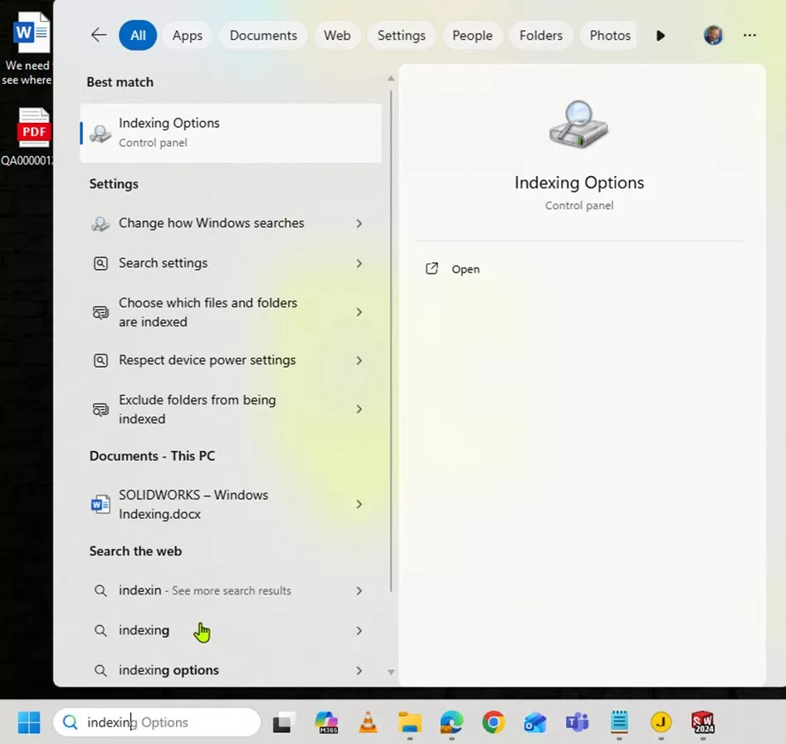Image resolution: width=786 pixels, height=744 pixels.
Task: Open Microsoft Edge from taskbar
Action: coord(452,722)
